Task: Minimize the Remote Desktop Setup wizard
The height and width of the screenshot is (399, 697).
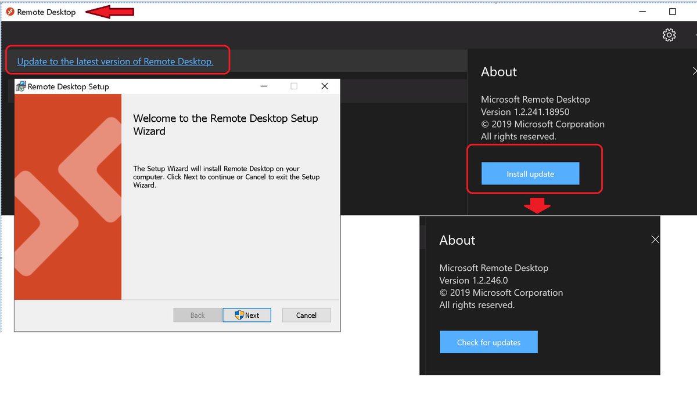Action: tap(264, 86)
